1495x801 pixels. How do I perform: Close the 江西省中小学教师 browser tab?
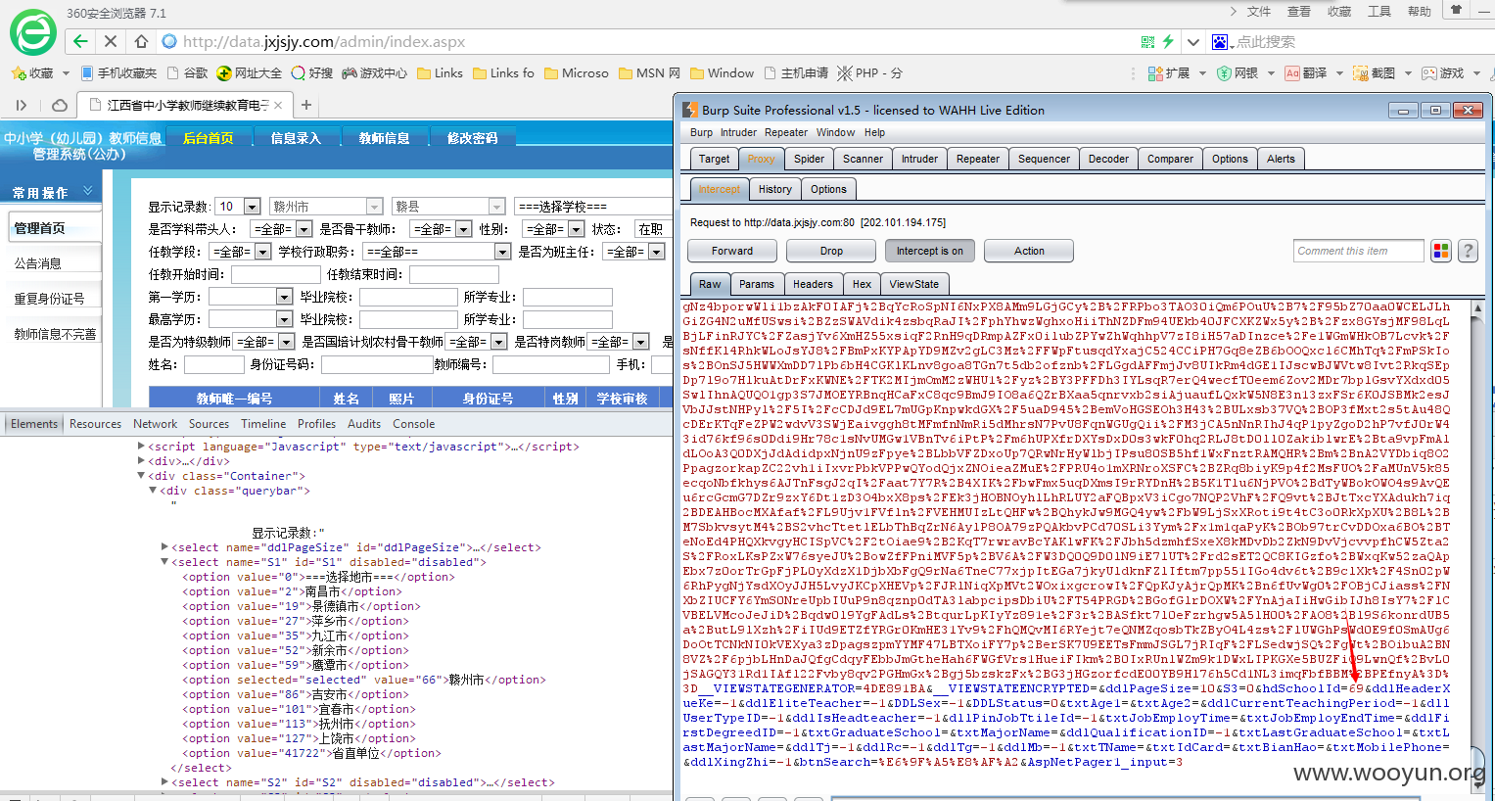pyautogui.click(x=278, y=105)
